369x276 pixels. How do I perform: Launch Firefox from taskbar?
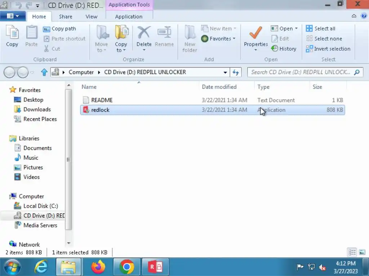tap(98, 267)
